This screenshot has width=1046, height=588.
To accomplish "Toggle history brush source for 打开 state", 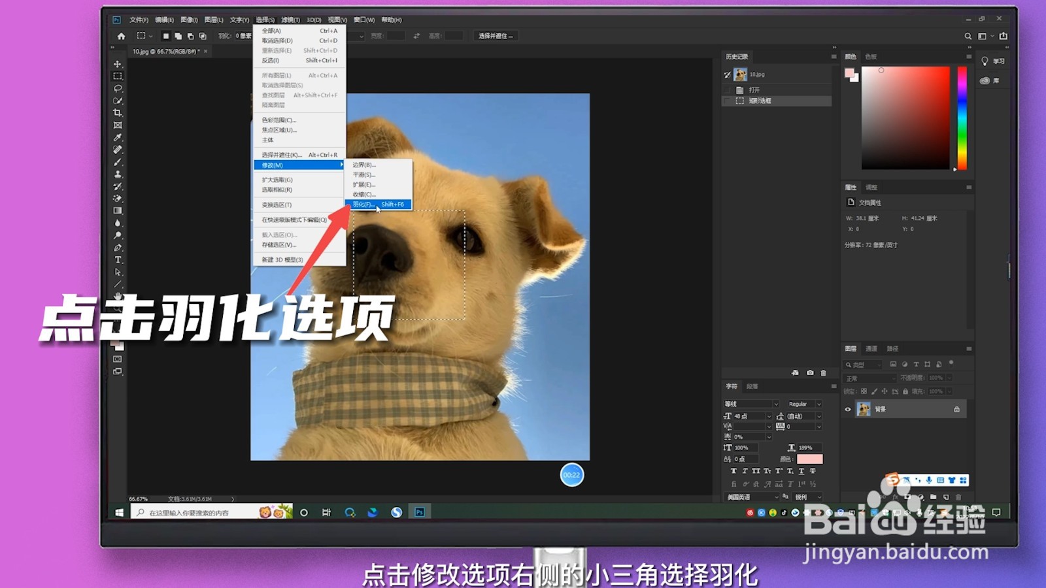I will tap(727, 90).
